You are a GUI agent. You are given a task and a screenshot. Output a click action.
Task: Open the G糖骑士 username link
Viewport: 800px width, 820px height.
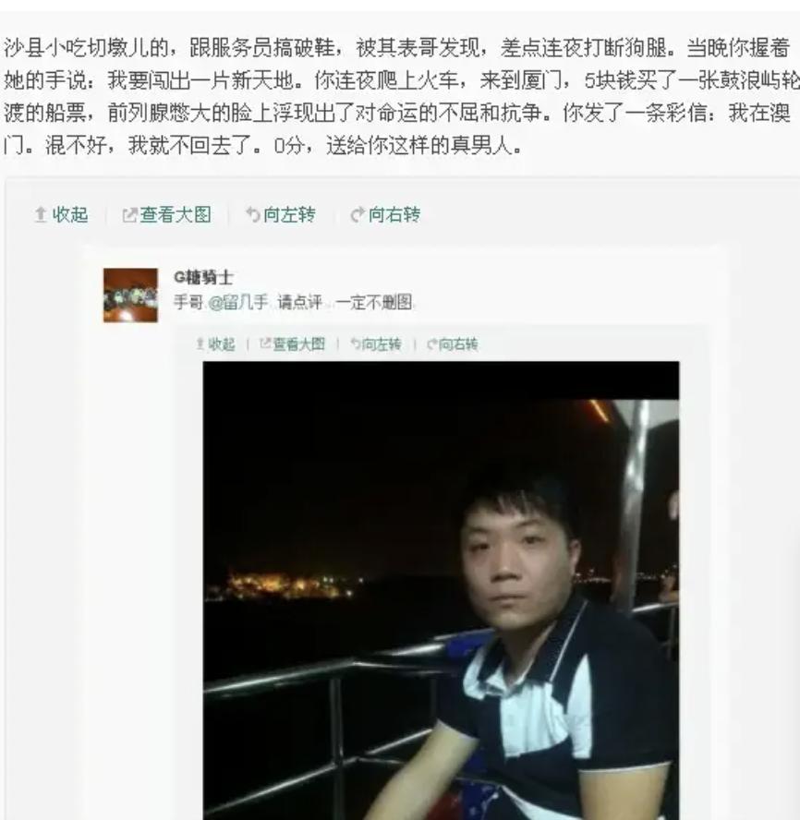click(203, 277)
